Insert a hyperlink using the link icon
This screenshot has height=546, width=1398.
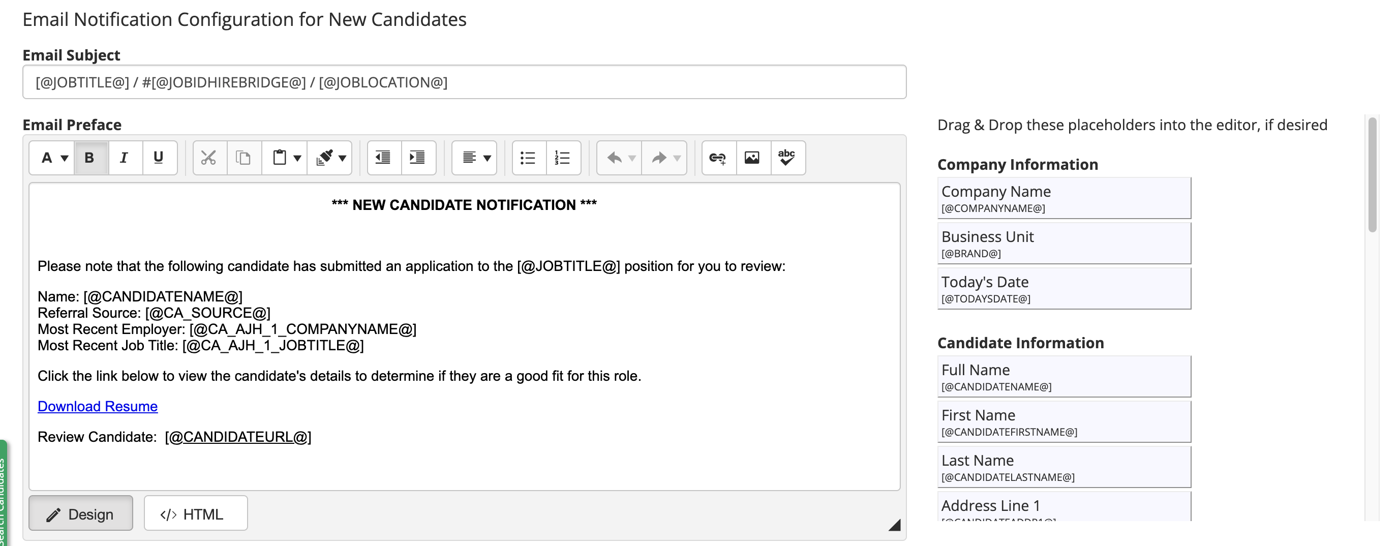coord(717,158)
